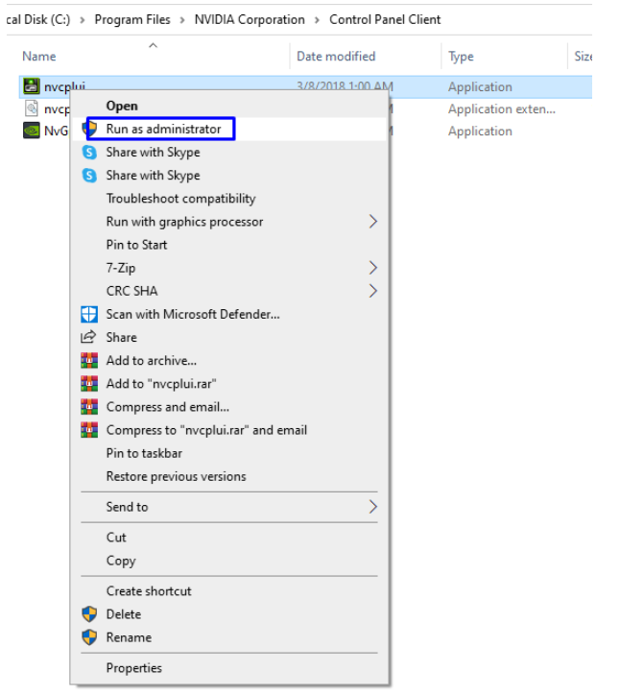Click breadcrumb chevron after Local Disk (C:)
Screen dimensions: 644x695
tap(83, 20)
